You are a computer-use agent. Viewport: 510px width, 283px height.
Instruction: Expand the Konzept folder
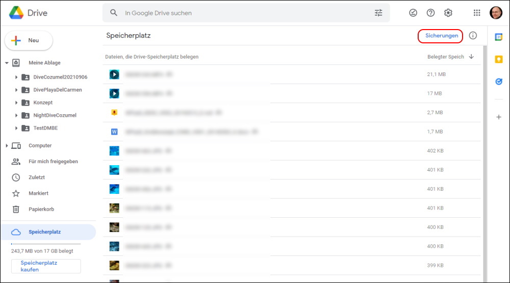16,102
